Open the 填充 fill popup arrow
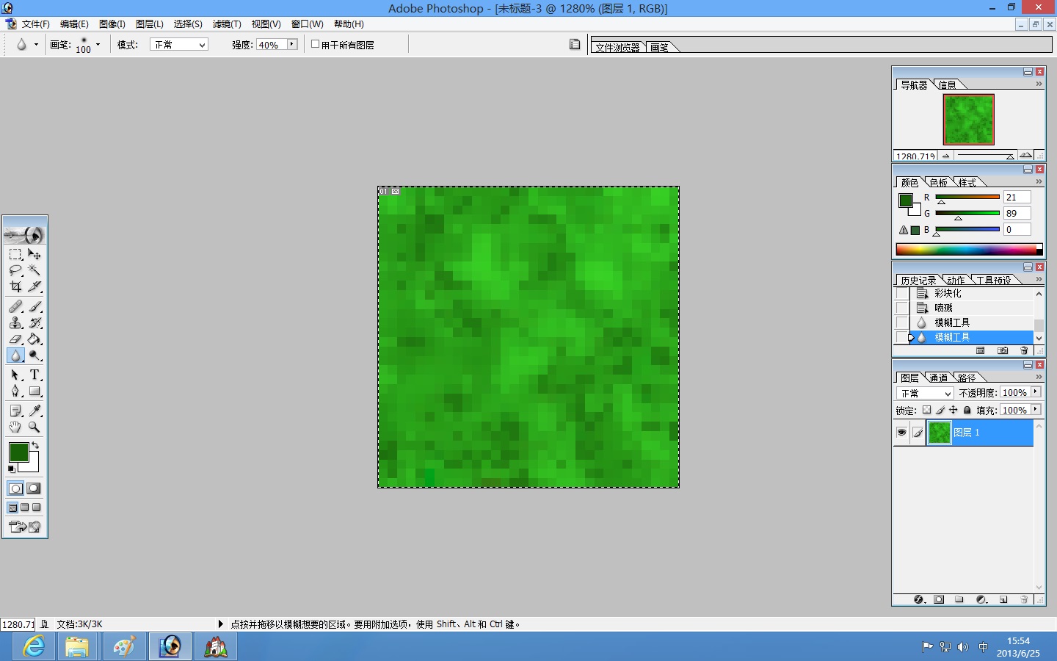 pos(1036,410)
